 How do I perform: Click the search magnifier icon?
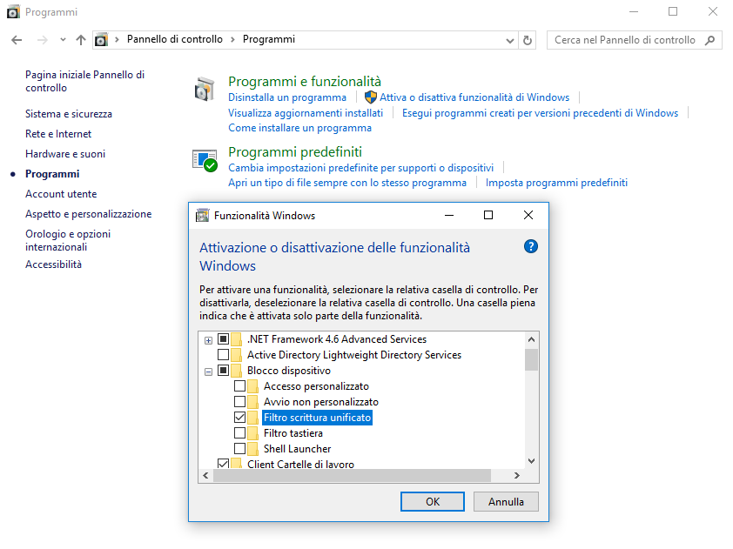(x=710, y=40)
